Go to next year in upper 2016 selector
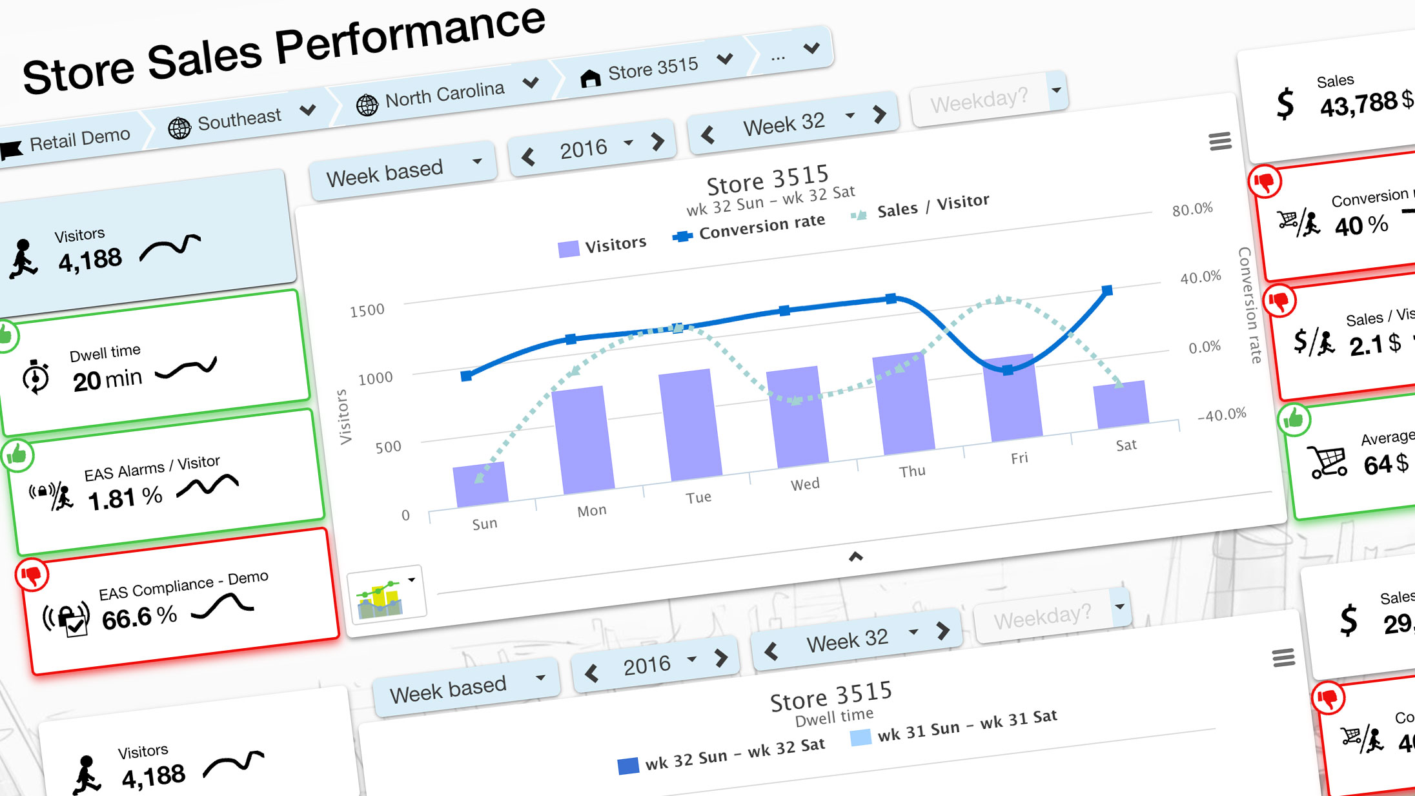Viewport: 1415px width, 796px height. pos(657,141)
